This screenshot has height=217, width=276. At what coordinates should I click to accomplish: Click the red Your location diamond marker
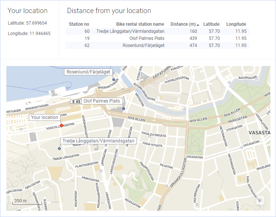point(61,125)
